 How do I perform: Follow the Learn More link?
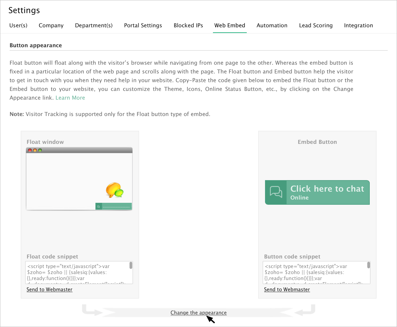tap(70, 98)
